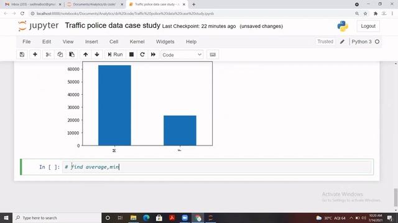Click into the code cell with find average comment
The height and width of the screenshot is (223, 398).
(x=217, y=167)
